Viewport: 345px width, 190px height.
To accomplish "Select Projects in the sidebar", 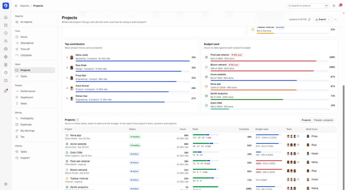I will click(34, 70).
